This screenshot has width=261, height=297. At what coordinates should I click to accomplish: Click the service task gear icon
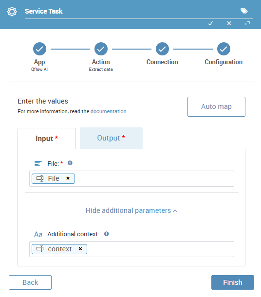(12, 12)
